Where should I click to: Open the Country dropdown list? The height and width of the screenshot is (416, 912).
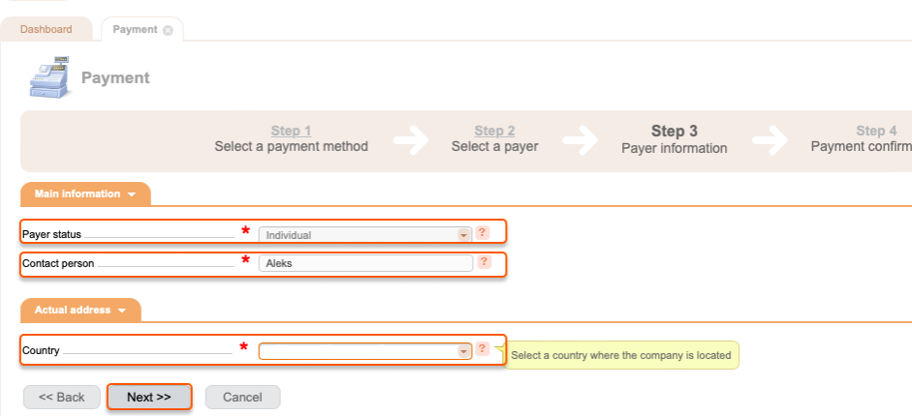[x=365, y=351]
